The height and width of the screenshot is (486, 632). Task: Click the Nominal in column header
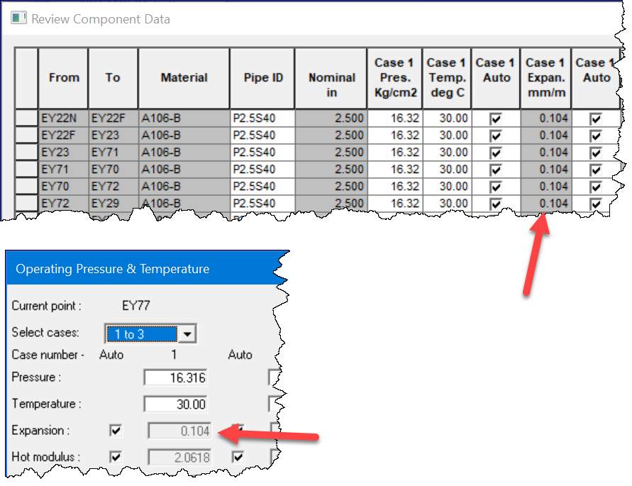pos(331,78)
